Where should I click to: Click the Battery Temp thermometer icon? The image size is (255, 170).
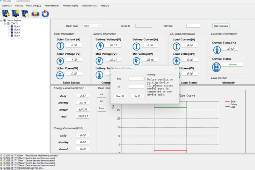click(99, 75)
